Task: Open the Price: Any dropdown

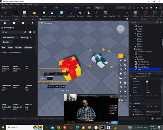Action: (26, 38)
